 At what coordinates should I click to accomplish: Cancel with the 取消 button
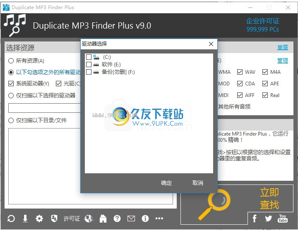[x=198, y=183]
